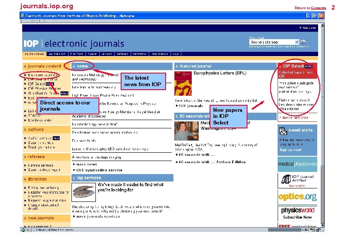Click the Mel DeSart portrait photo
346x235 pixels.
(187, 131)
